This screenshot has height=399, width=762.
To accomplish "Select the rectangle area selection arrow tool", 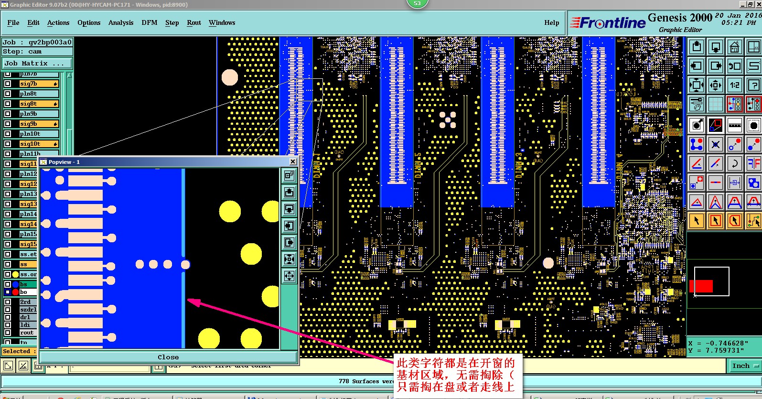I will pos(716,220).
